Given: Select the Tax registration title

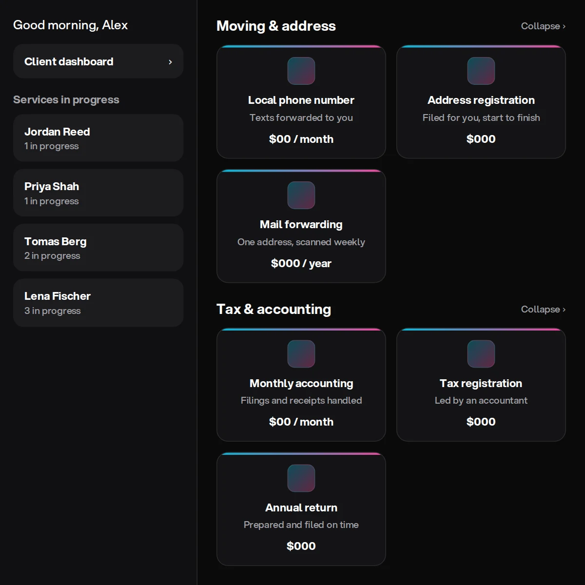Looking at the screenshot, I should coord(481,383).
